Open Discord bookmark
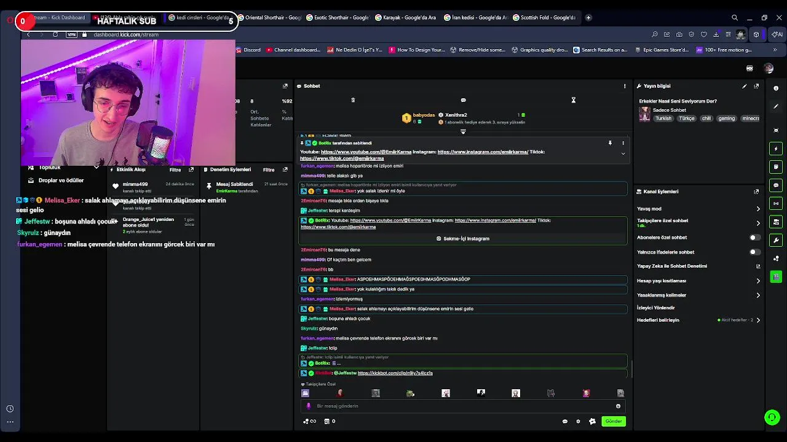The height and width of the screenshot is (442, 787). click(x=248, y=50)
